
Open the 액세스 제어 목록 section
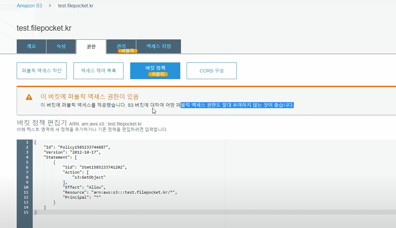click(x=98, y=71)
